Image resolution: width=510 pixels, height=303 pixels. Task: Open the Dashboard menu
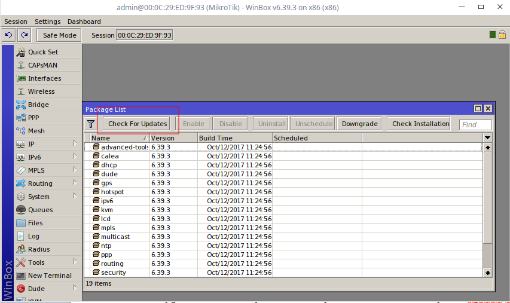tap(84, 22)
